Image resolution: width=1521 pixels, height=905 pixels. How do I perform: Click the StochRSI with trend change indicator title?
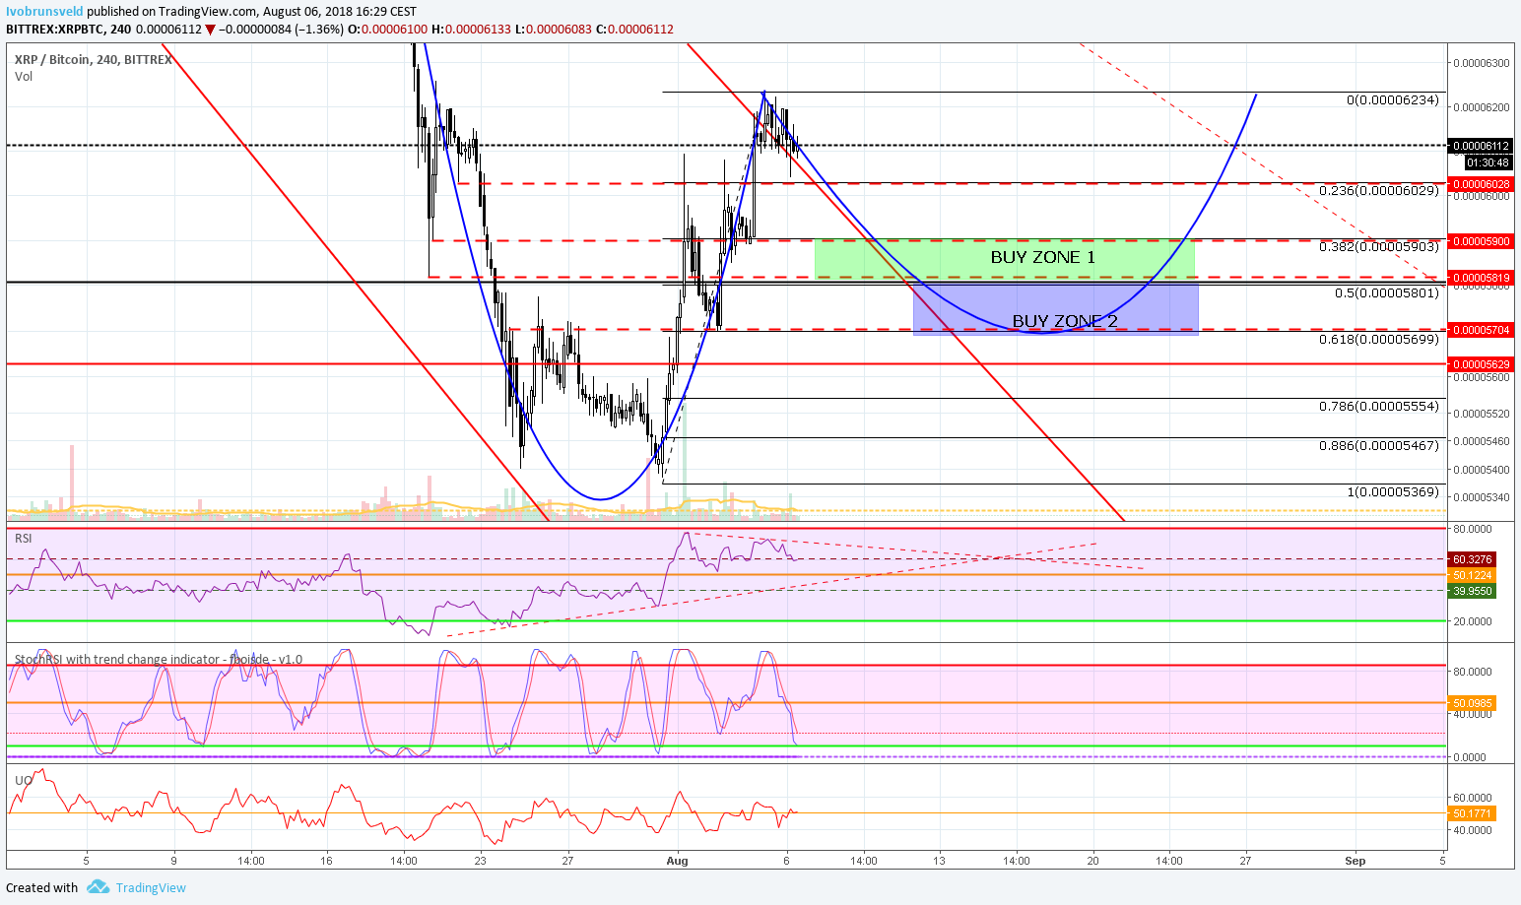tap(159, 660)
